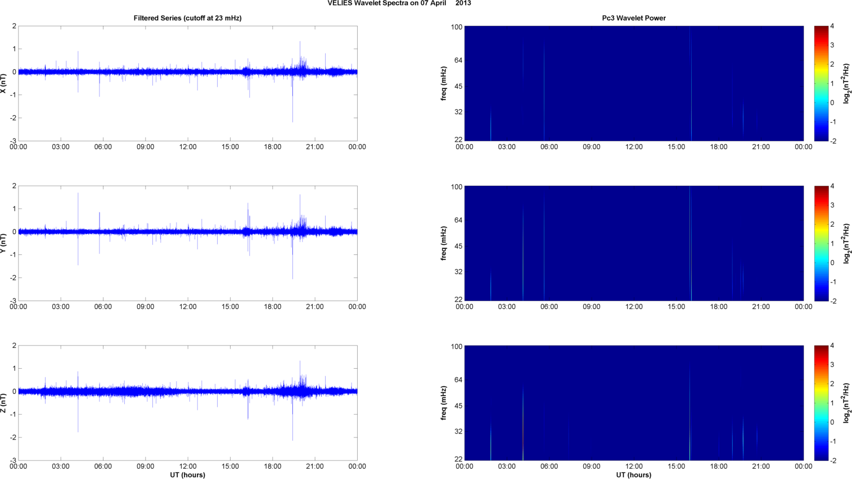
Task: Click the log2(nT²/Hz) label of middle colorbar
Action: 846,243
